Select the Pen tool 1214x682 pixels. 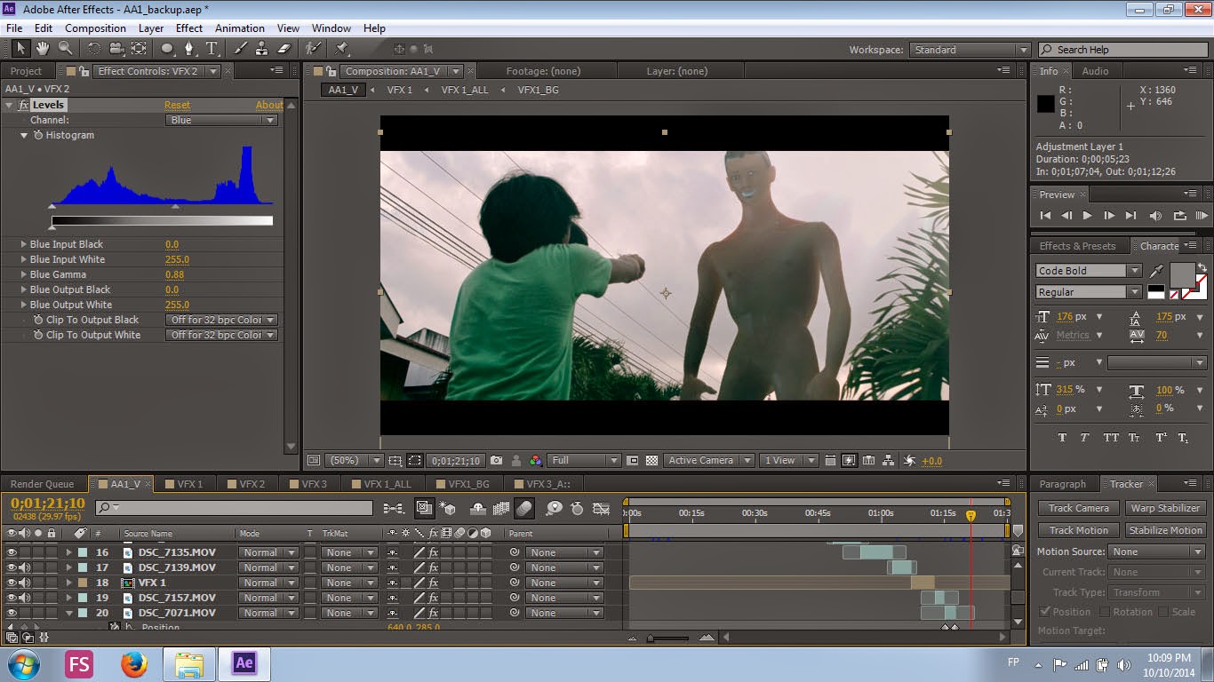pyautogui.click(x=189, y=49)
